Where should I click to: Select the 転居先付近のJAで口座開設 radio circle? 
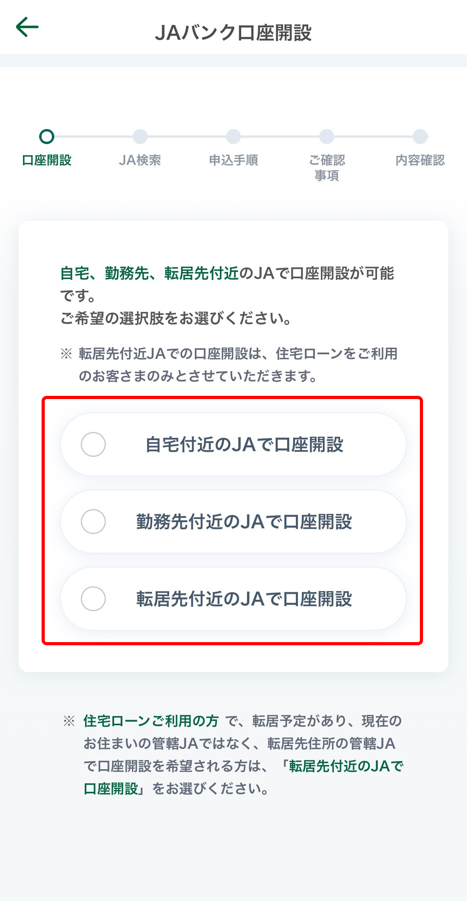tap(93, 599)
